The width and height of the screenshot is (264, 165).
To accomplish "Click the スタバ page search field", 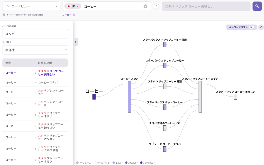I will click(x=36, y=34).
